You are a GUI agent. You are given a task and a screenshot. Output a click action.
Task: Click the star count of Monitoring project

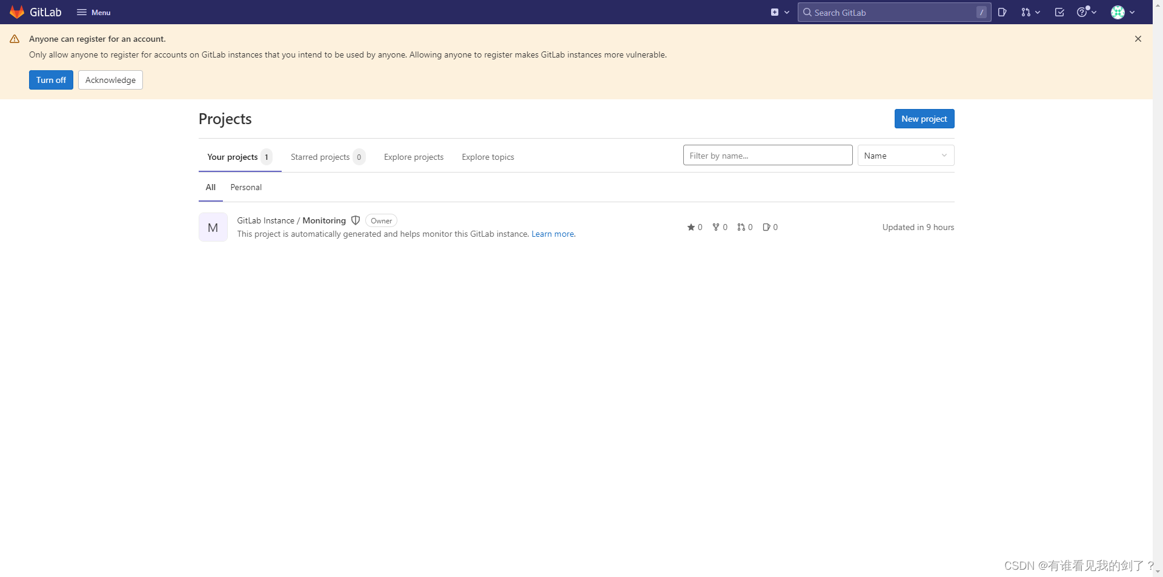point(695,227)
